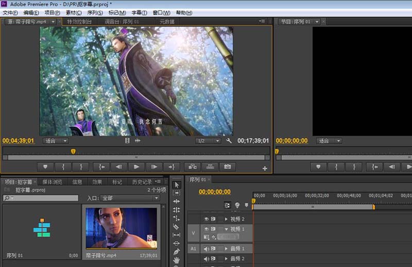Click the drag video only filmstrip icon

pos(127,141)
